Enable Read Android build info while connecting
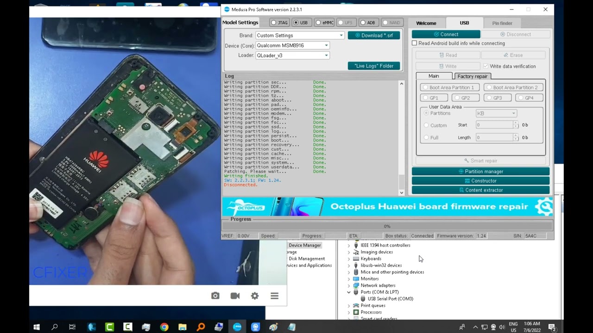593x333 pixels. click(x=414, y=43)
